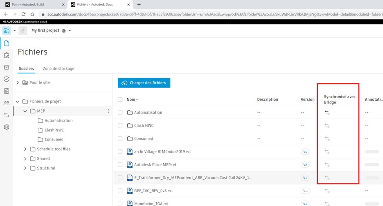The width and height of the screenshot is (383, 206).
Task: Select Clash NWC subfolder in the tree
Action: pyautogui.click(x=54, y=130)
